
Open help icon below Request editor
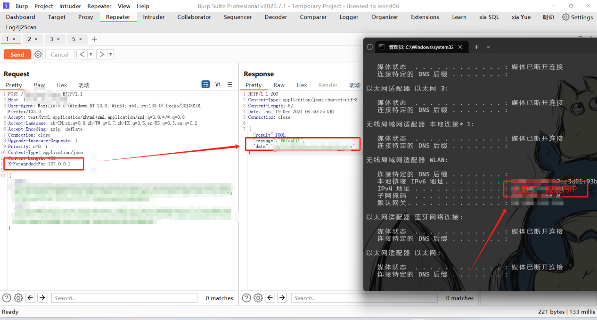tap(7, 298)
